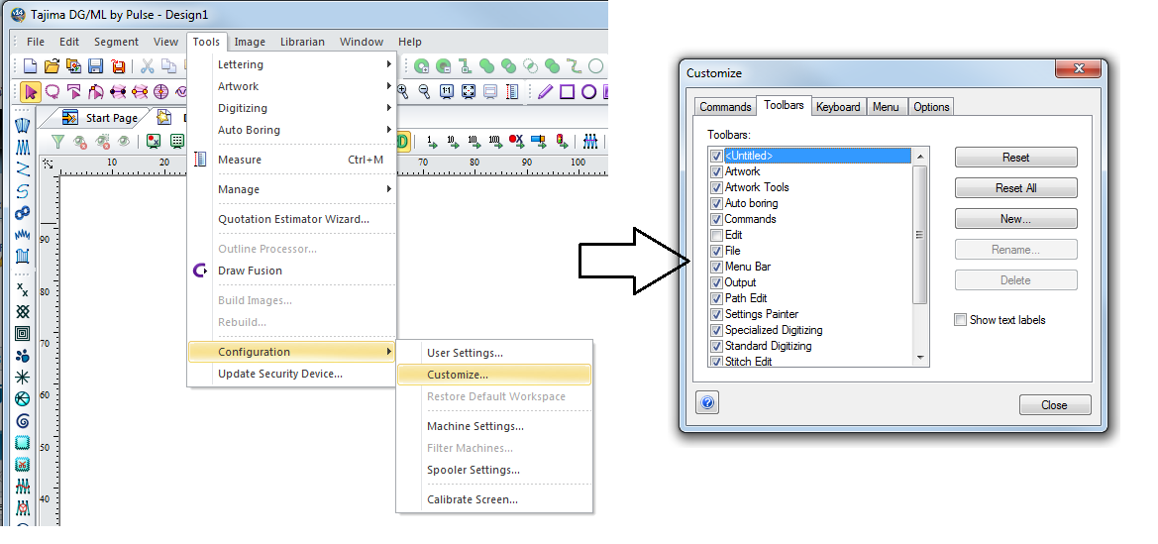Toggle the Auto boring toolbar checkbox
The height and width of the screenshot is (544, 1158).
pos(715,203)
